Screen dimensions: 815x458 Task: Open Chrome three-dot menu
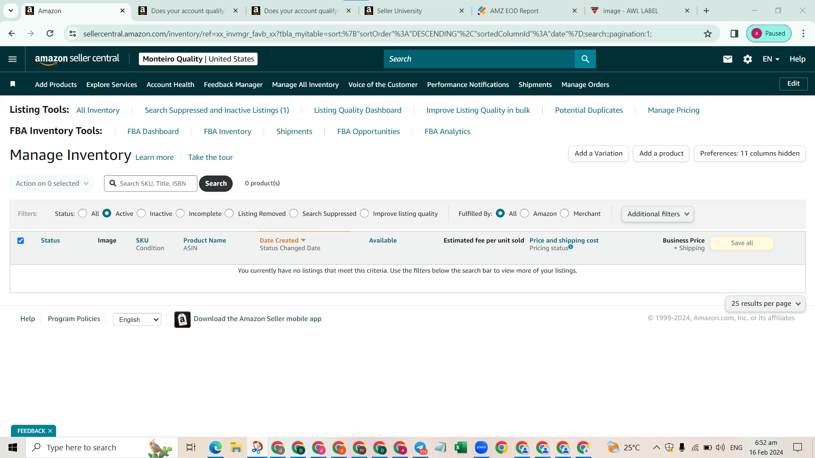[803, 34]
